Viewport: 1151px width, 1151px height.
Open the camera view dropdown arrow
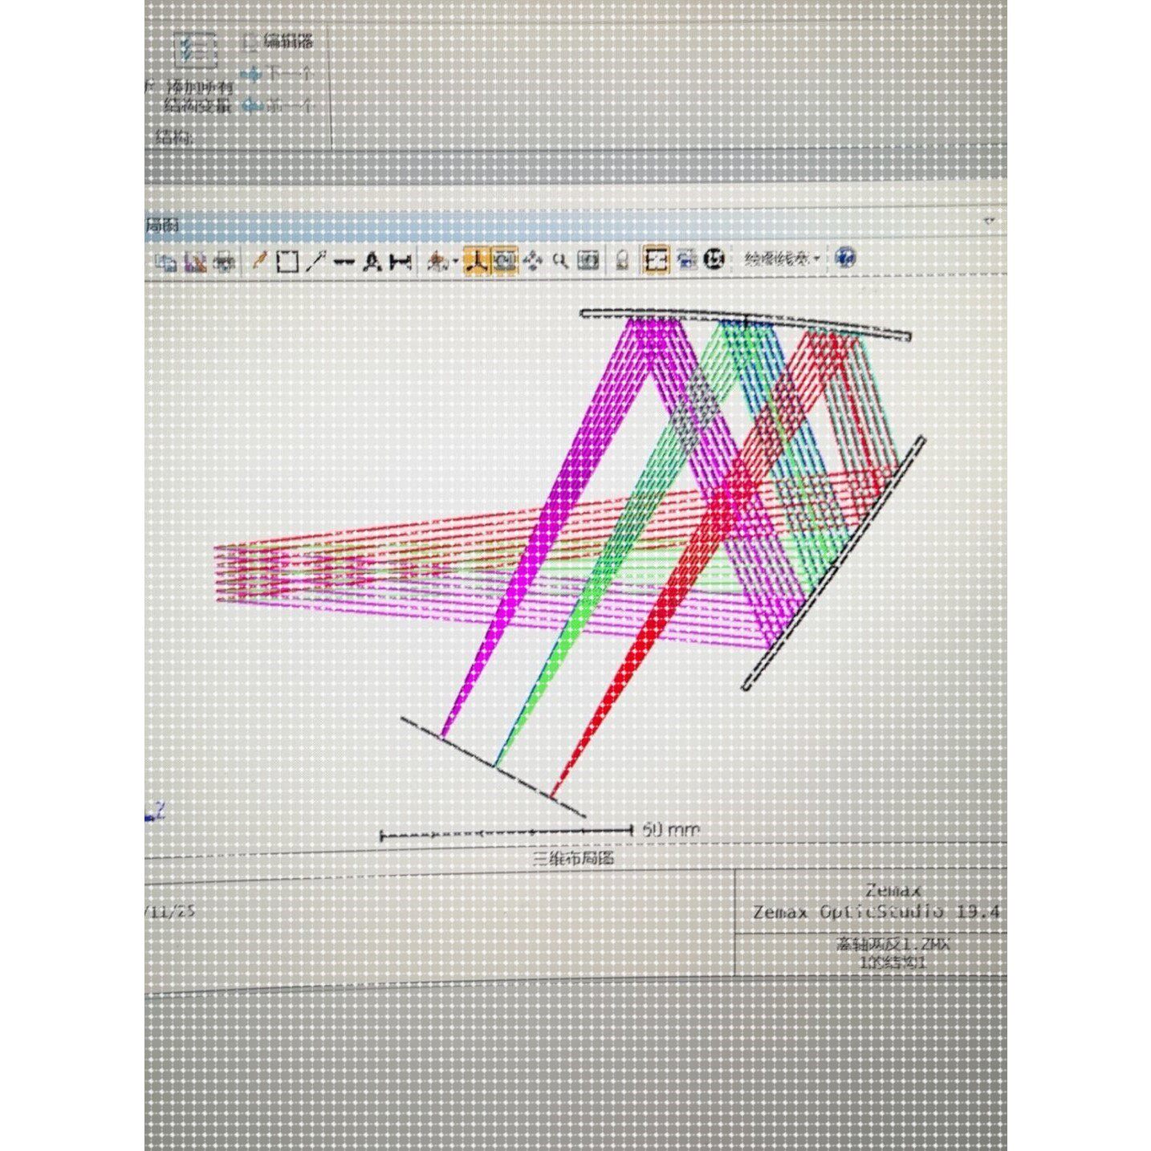tap(455, 262)
